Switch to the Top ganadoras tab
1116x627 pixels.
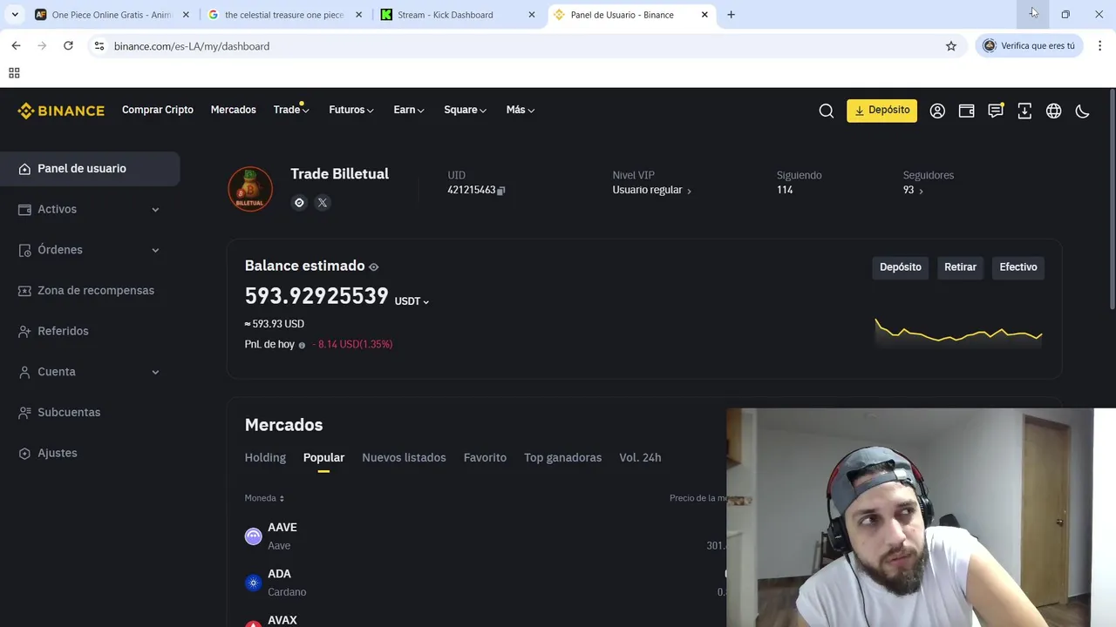(562, 457)
